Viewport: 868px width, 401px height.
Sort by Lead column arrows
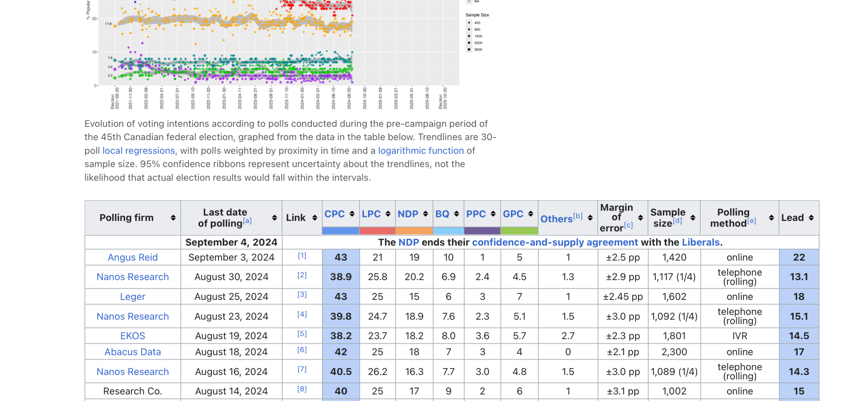[811, 218]
